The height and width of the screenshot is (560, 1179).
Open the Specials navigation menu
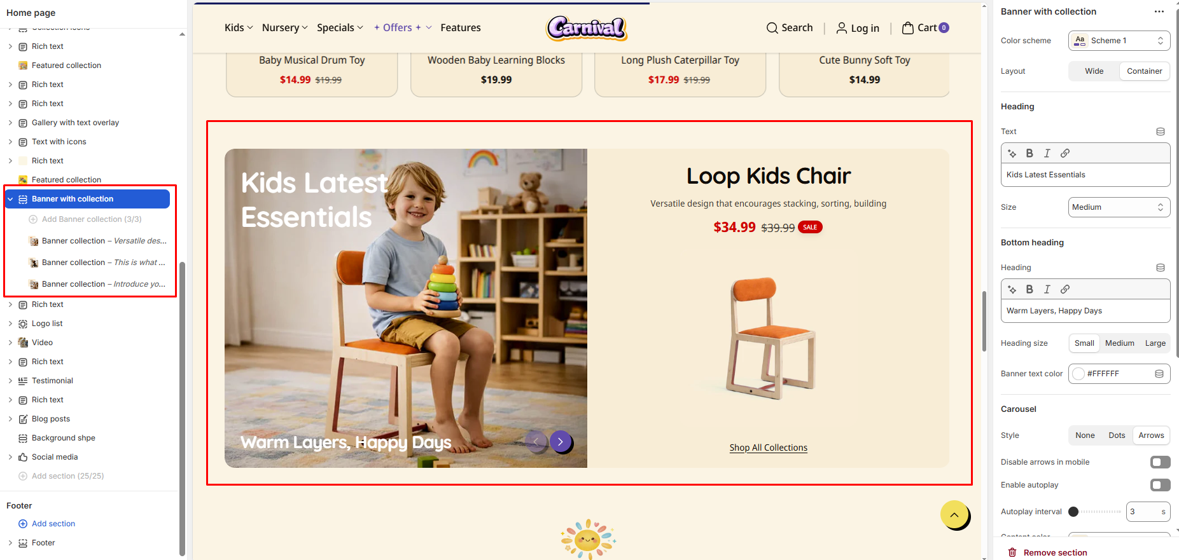(x=340, y=28)
